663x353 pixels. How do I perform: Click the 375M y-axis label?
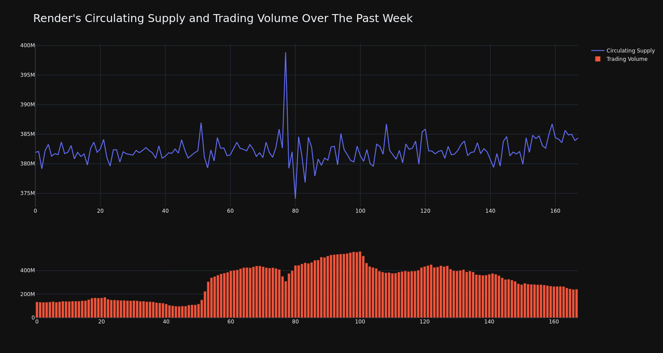[27, 193]
